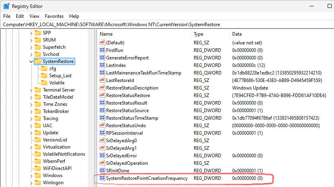Collapse the SystemRestore key in tree

click(x=31, y=61)
